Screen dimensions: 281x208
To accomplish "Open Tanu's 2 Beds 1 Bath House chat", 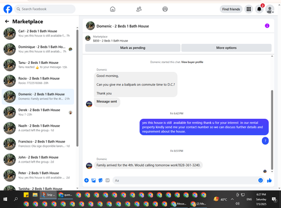I will pos(38,65).
